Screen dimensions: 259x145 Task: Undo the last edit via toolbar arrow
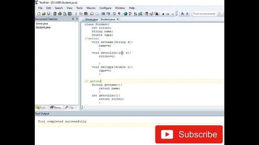[x=92, y=14]
